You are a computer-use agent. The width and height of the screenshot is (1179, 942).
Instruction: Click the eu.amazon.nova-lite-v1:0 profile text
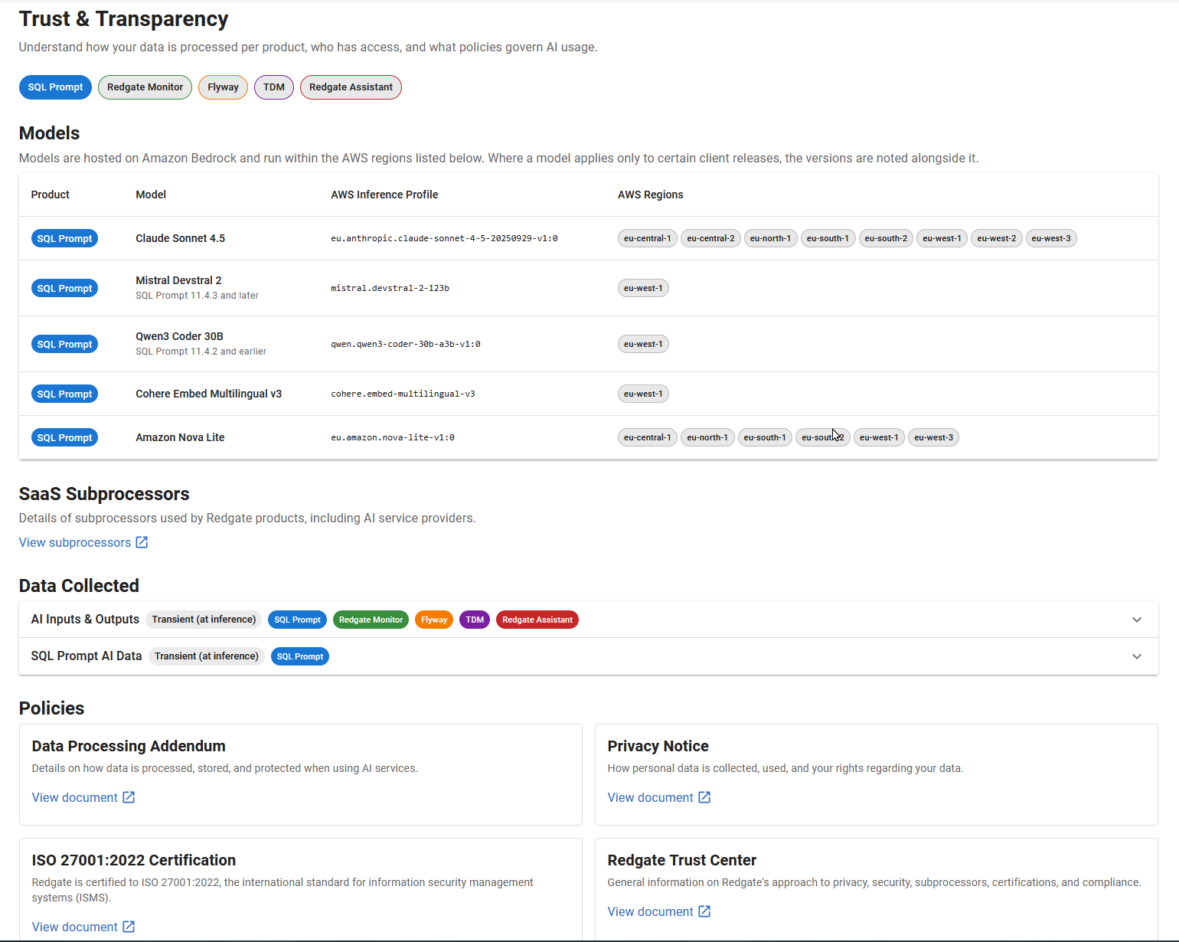coord(393,437)
